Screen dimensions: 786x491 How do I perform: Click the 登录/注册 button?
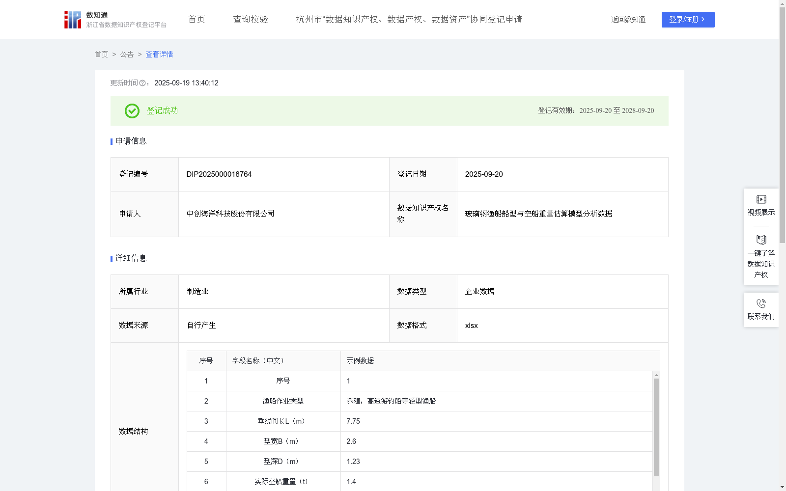point(688,20)
